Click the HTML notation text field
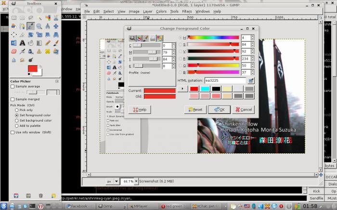The height and width of the screenshot is (210, 337). click(225, 81)
